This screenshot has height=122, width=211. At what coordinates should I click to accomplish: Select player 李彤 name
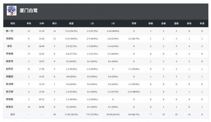coord(10,46)
